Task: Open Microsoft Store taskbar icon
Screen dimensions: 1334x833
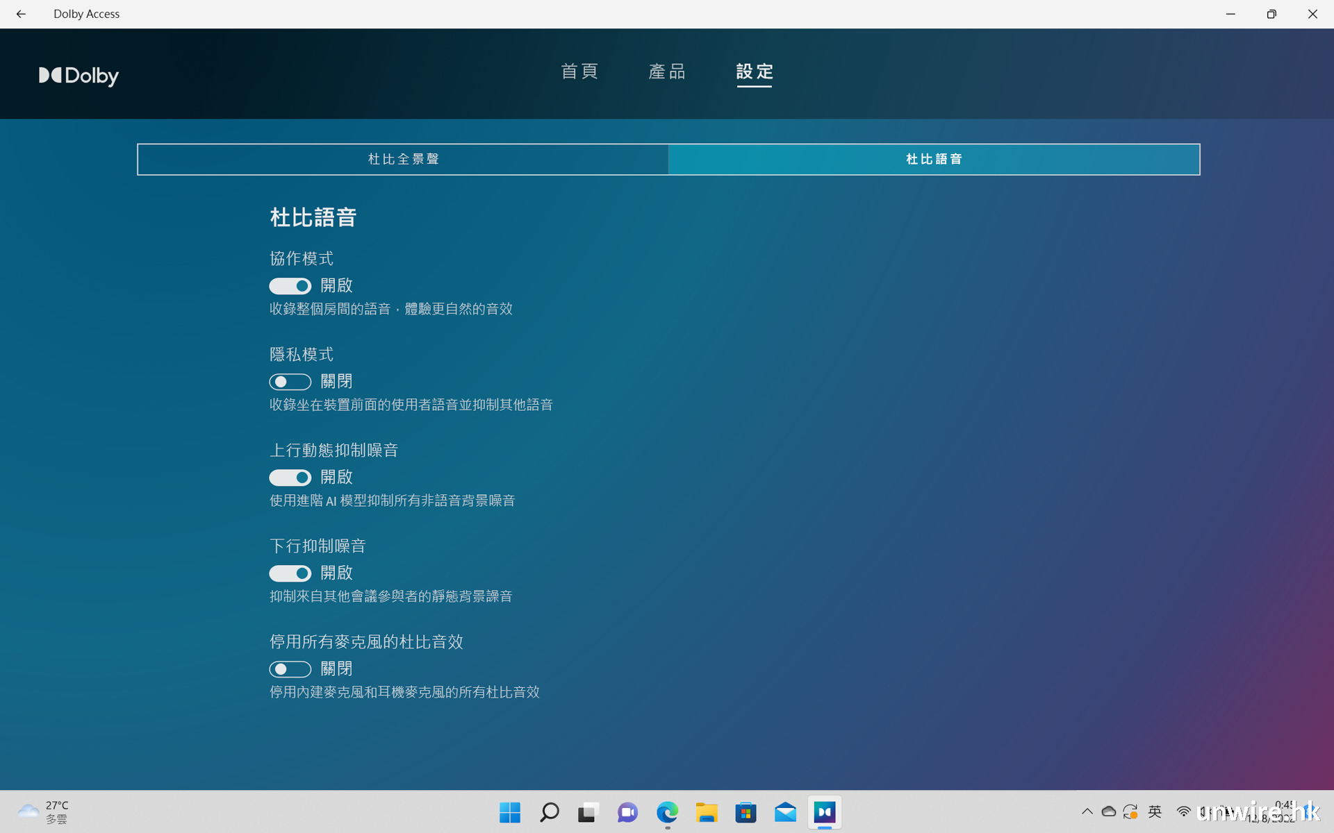Action: click(746, 812)
